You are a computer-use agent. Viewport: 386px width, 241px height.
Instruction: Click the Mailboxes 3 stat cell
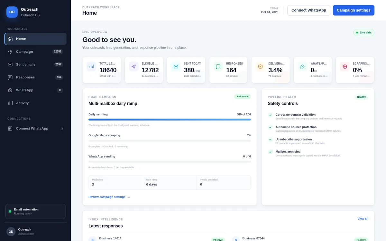tap(116, 183)
